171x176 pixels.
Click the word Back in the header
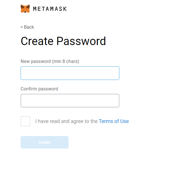pyautogui.click(x=29, y=27)
